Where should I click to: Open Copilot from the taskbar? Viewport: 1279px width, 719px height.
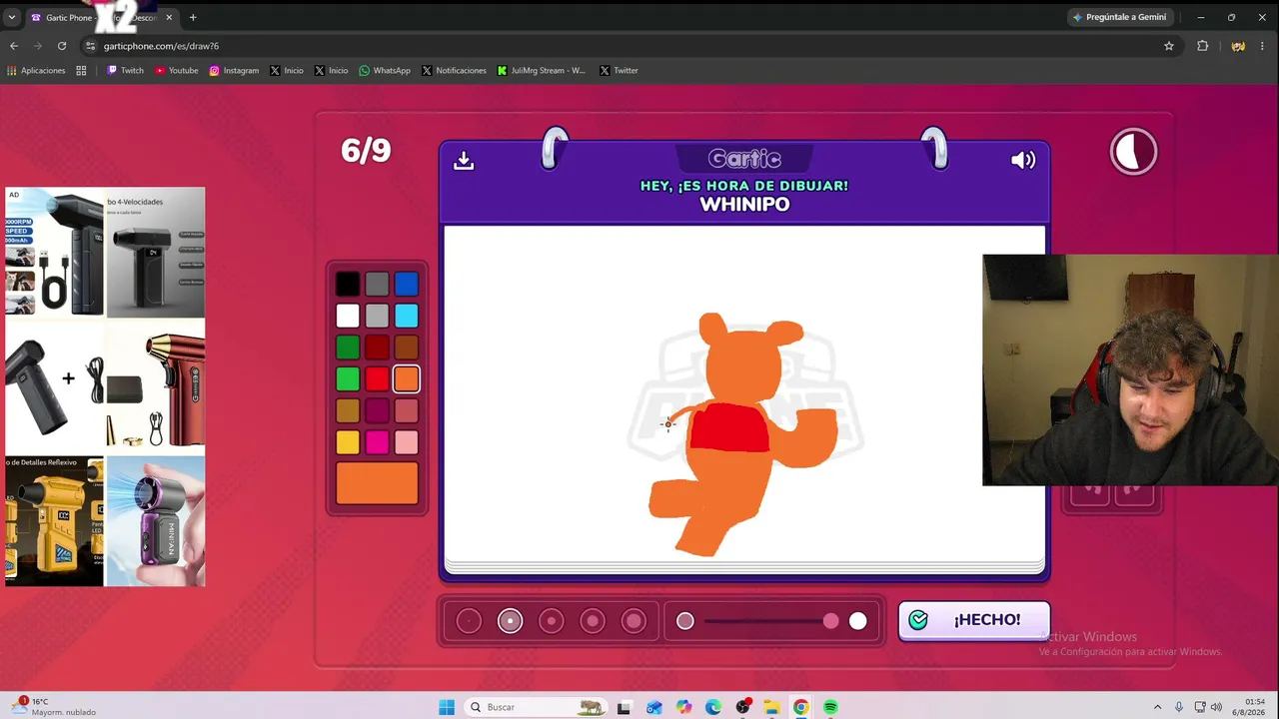point(683,707)
